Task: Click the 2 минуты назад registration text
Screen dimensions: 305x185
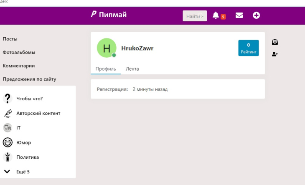Action: coord(150,89)
